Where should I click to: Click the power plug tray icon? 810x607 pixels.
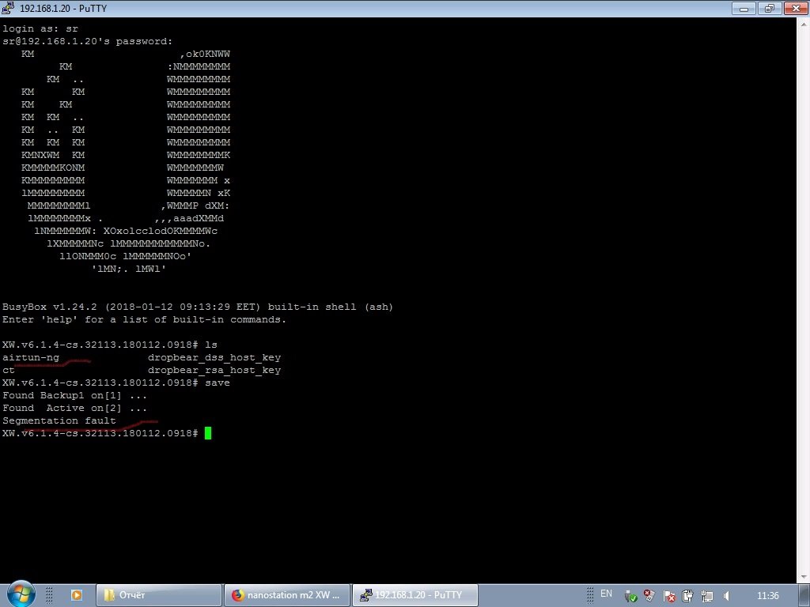[x=687, y=596]
